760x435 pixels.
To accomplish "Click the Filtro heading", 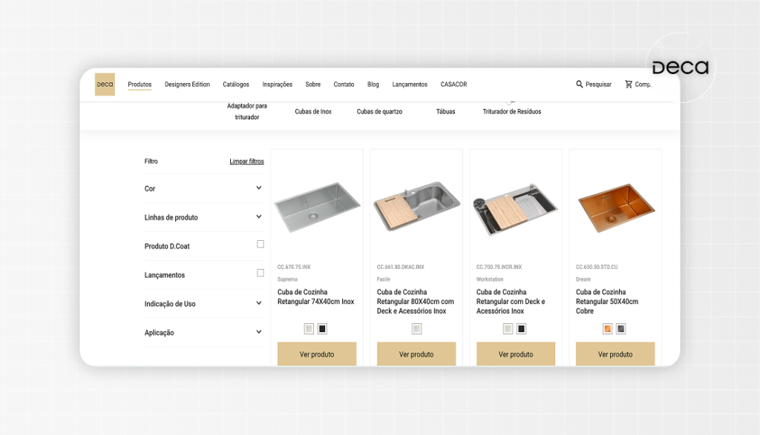I will point(151,161).
